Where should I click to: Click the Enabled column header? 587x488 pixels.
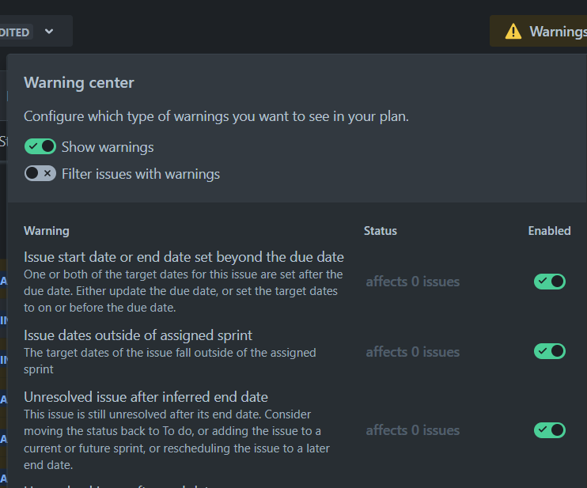pos(549,231)
